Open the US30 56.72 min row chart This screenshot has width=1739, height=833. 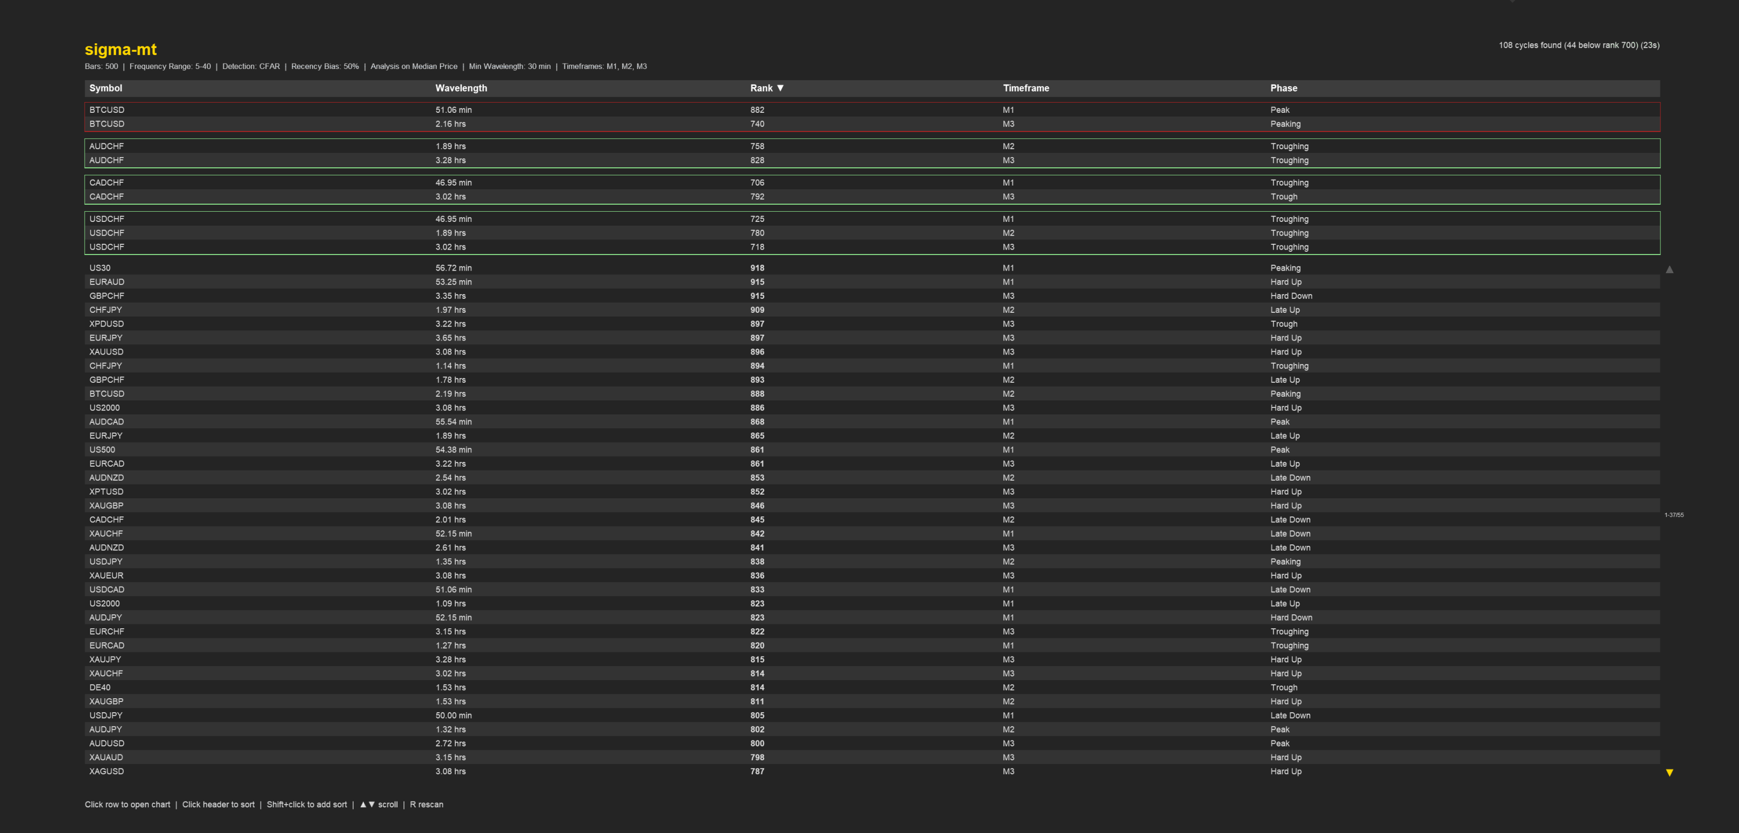click(x=453, y=268)
